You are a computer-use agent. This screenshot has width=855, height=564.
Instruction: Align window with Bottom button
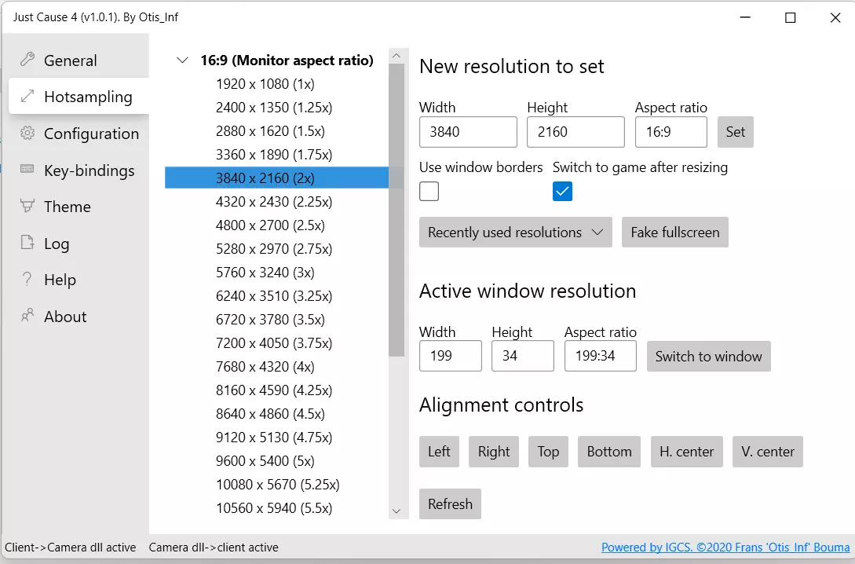coord(609,452)
